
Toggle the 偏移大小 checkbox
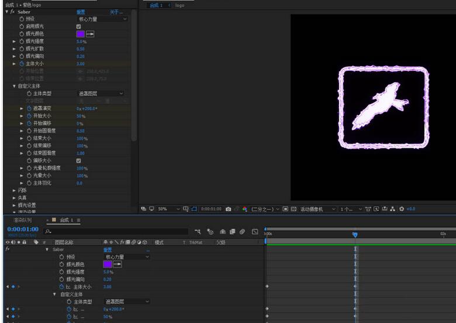tap(79, 161)
